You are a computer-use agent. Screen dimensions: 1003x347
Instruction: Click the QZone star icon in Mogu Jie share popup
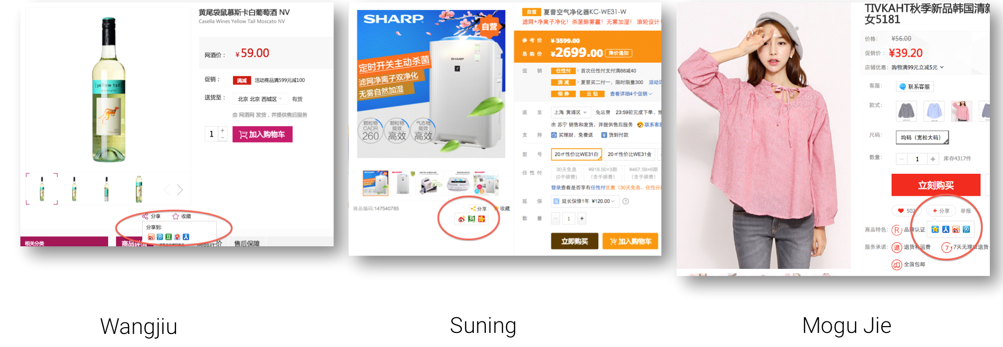pos(935,229)
